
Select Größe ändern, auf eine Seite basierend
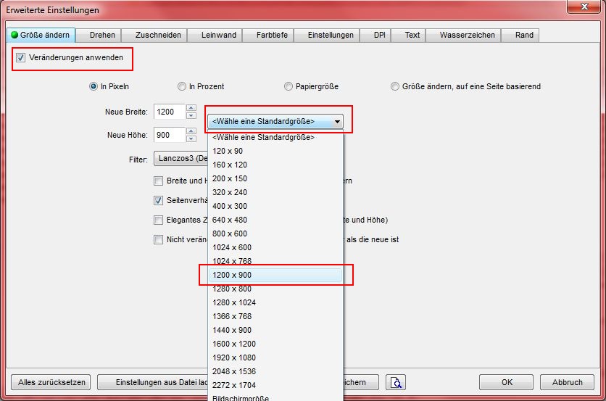click(395, 86)
